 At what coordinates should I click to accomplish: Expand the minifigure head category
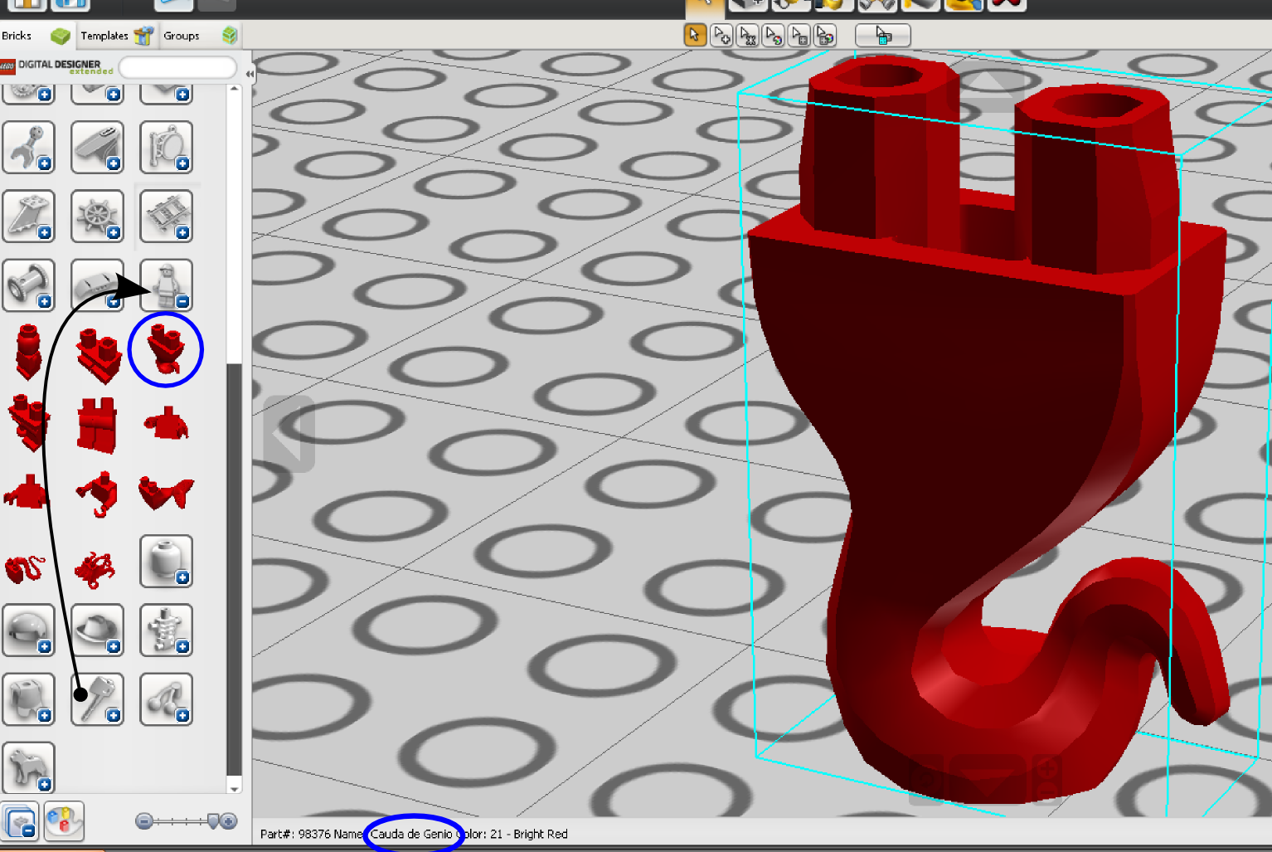coord(167,562)
